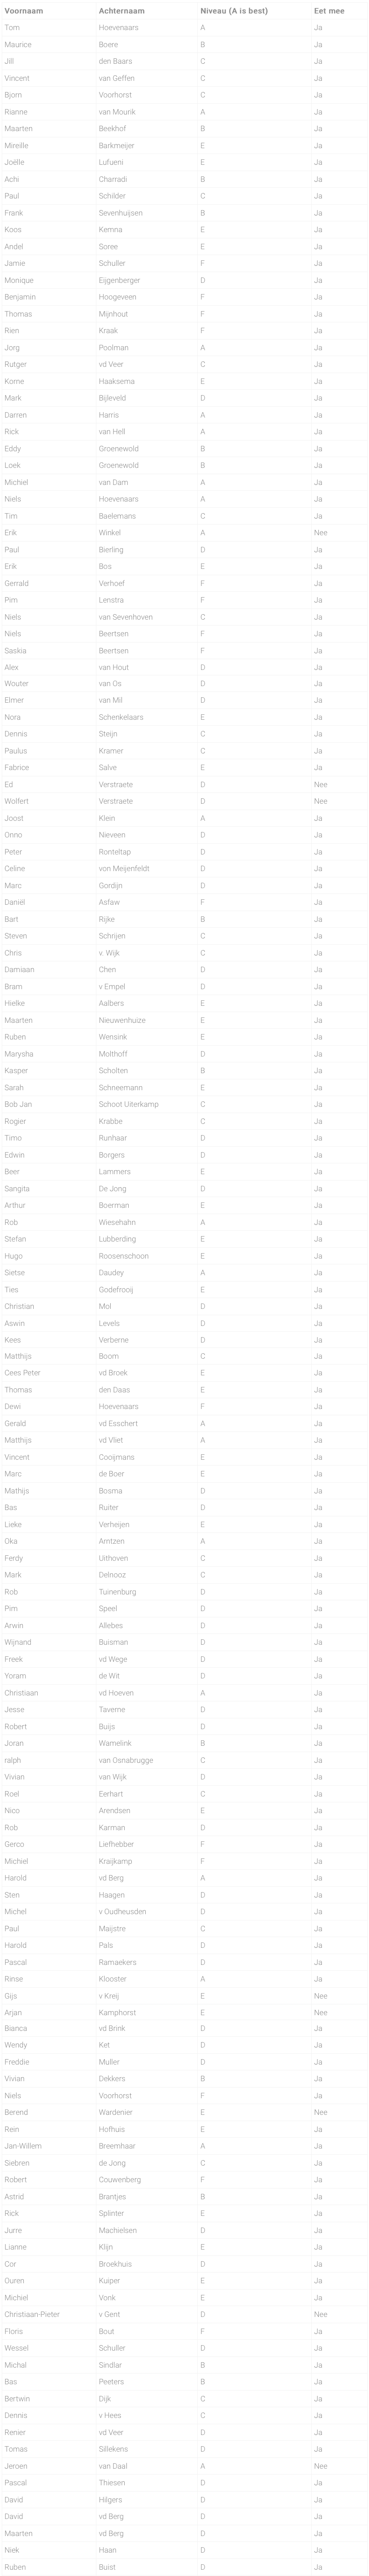Click the surname cell Schenkelaars
The image size is (369, 2576).
point(121,717)
